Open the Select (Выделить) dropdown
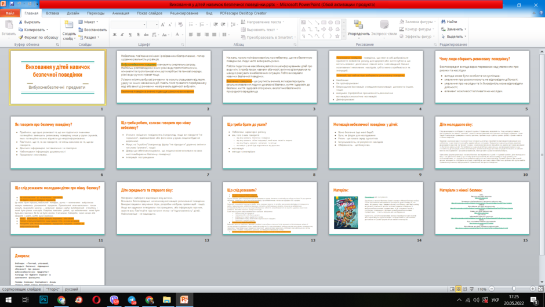 coord(453,37)
